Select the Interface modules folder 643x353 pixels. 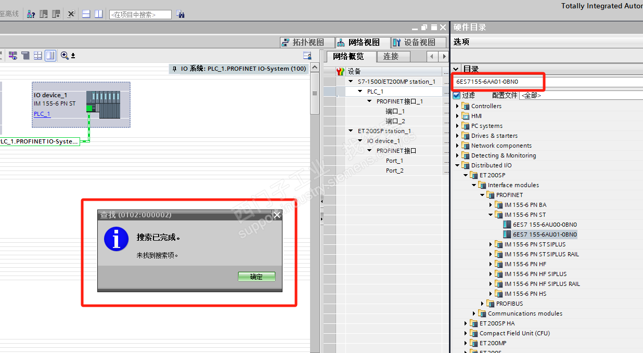click(513, 185)
